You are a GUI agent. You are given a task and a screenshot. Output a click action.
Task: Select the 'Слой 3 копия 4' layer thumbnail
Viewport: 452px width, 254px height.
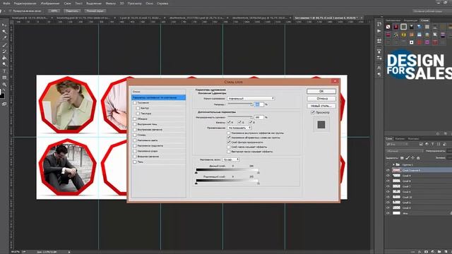[397, 170]
